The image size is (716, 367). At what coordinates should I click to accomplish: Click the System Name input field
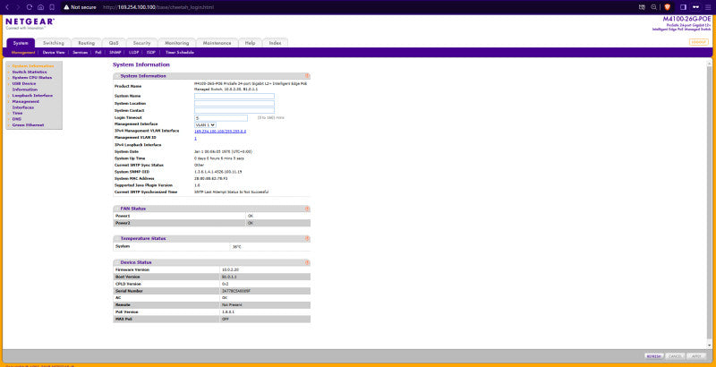(234, 97)
